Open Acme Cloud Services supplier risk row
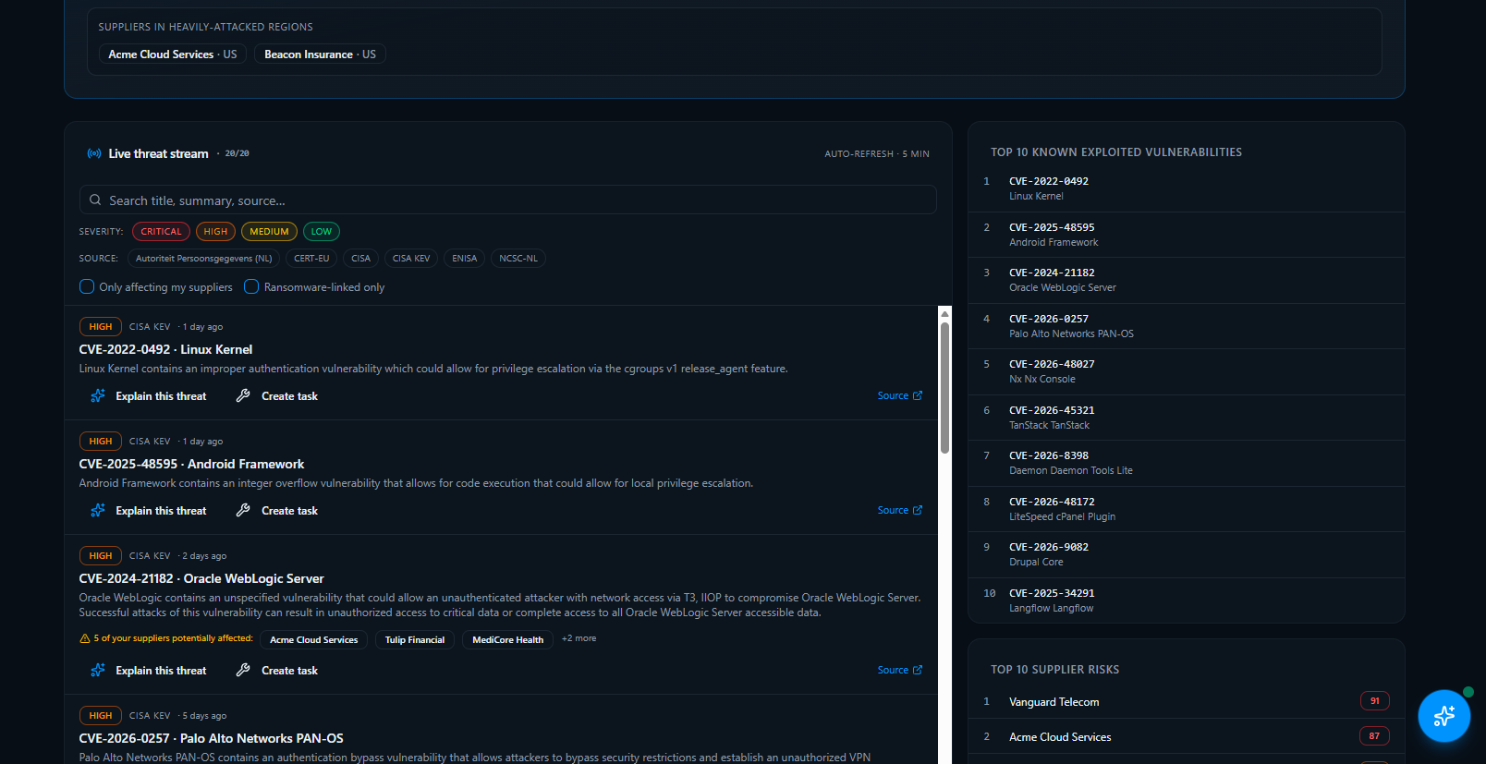 point(1187,736)
